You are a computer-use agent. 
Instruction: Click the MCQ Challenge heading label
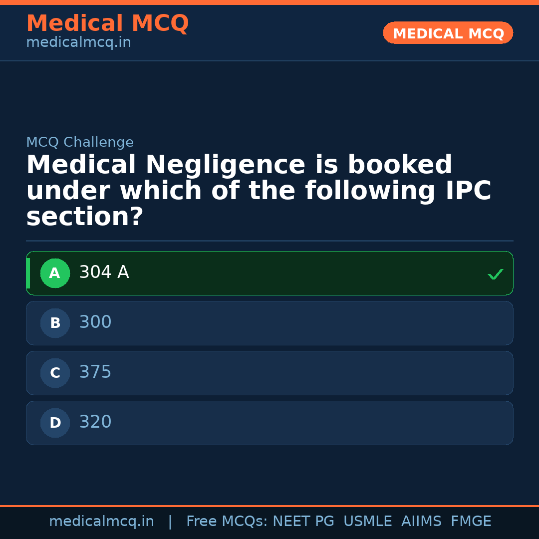point(80,142)
